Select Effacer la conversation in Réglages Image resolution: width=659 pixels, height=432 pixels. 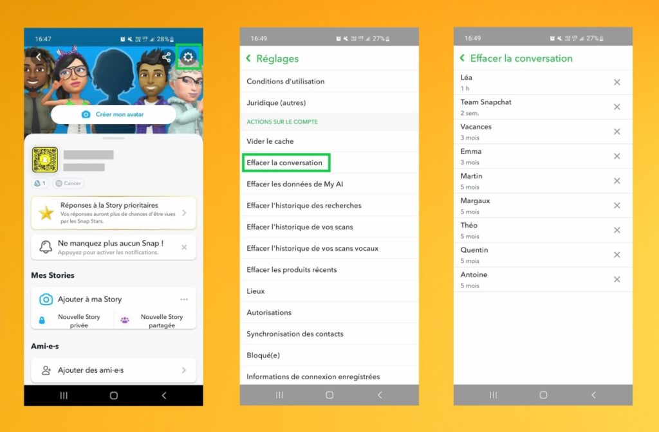329,163
